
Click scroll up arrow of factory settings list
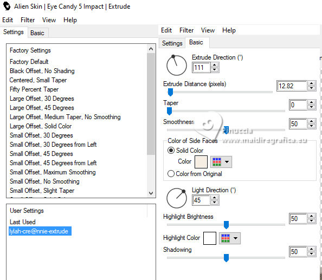click(x=151, y=49)
